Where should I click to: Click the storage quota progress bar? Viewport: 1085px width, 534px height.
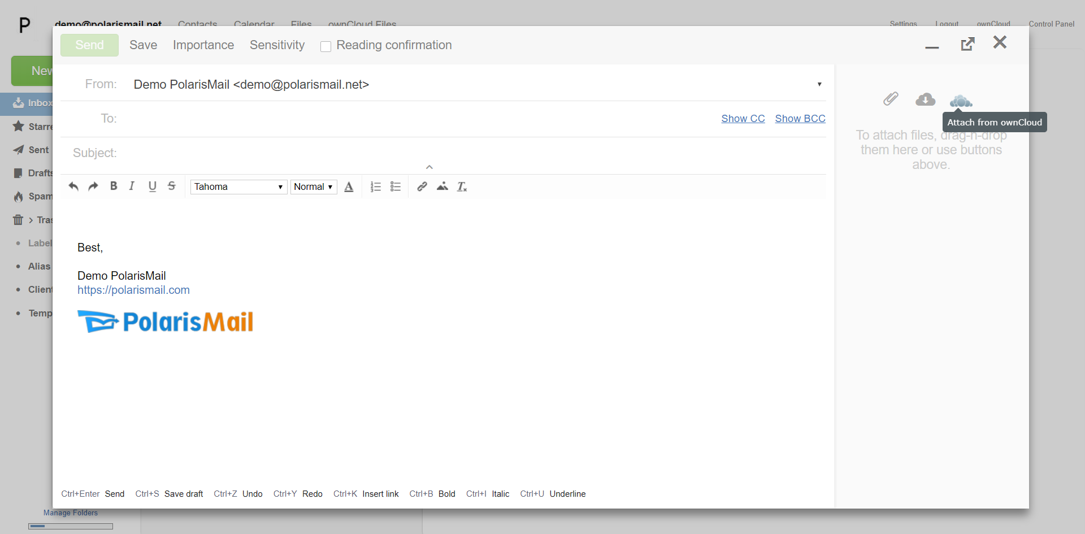(71, 526)
